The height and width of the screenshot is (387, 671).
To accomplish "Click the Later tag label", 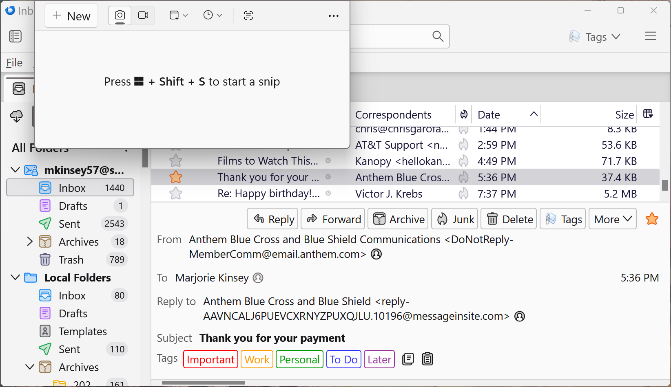I will pos(379,359).
